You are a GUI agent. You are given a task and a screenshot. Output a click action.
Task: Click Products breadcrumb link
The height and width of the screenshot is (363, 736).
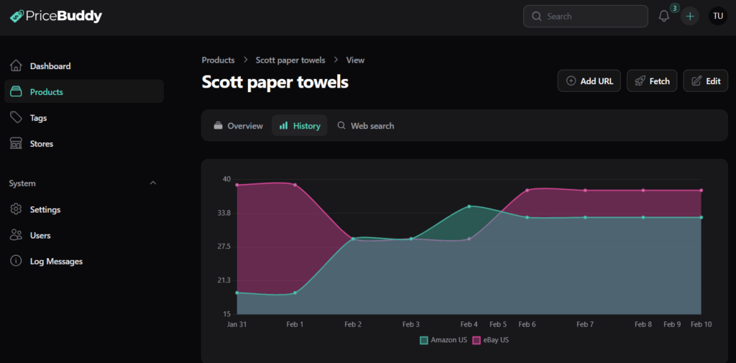click(x=218, y=60)
